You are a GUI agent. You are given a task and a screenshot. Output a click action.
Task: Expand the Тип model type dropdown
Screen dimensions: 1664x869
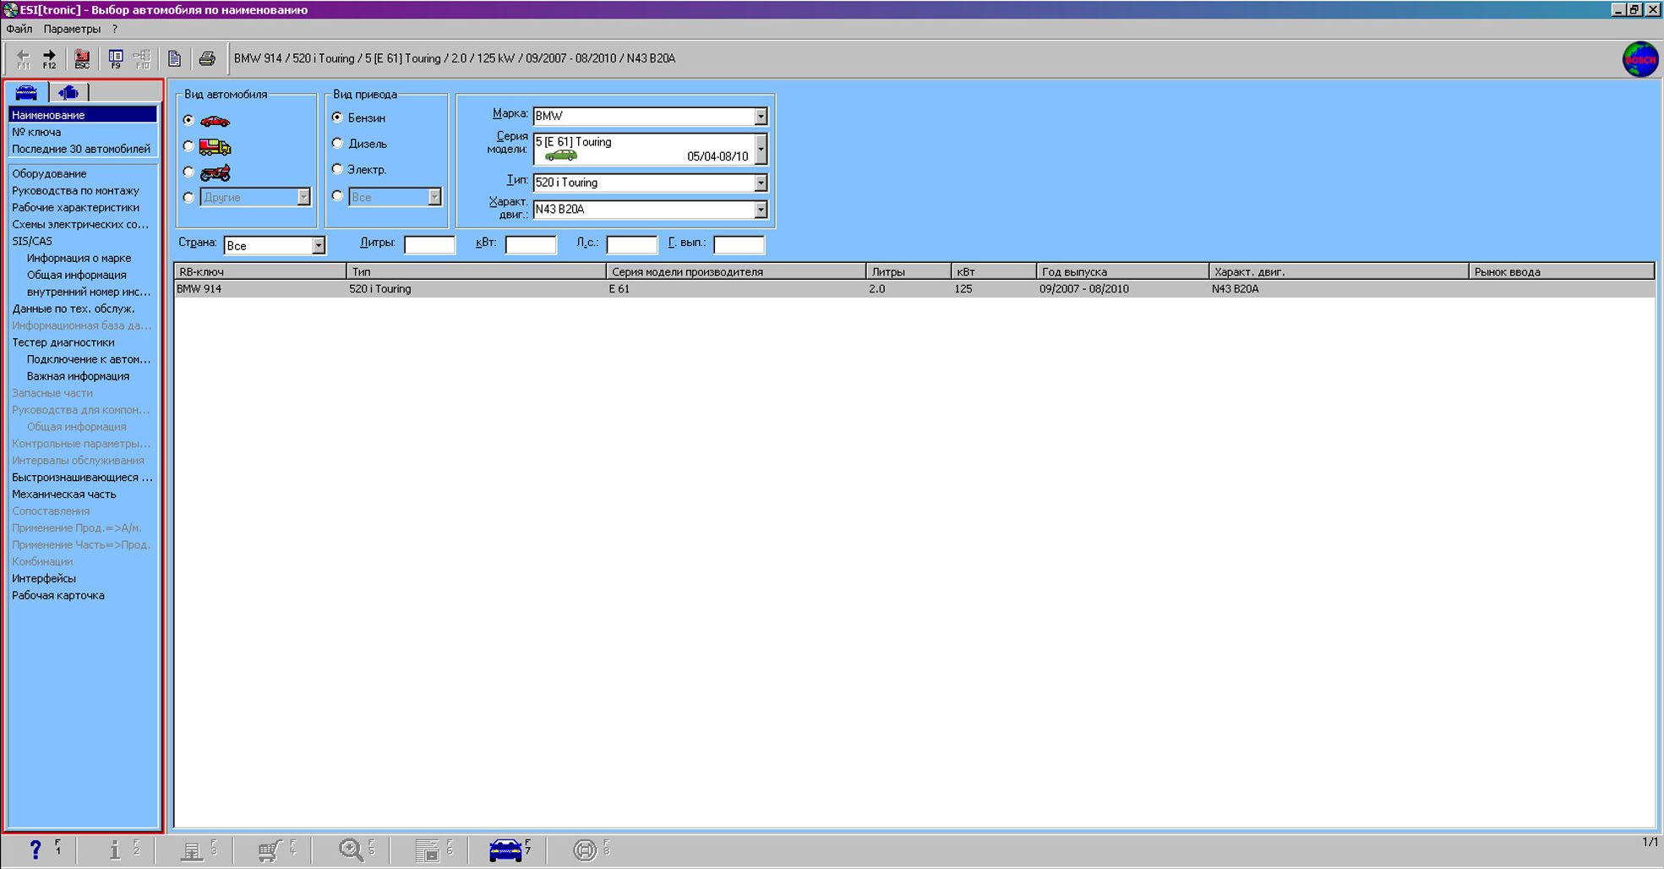pos(761,183)
